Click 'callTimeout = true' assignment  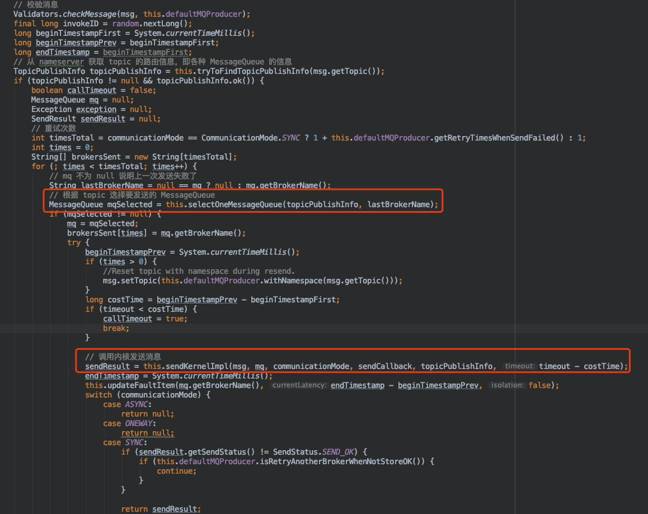tap(145, 319)
